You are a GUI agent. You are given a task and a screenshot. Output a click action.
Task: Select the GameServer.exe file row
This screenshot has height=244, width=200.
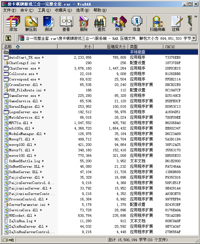[x=22, y=96]
